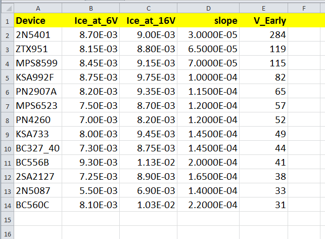The height and width of the screenshot is (239, 325).
Task: Click slope value 6.5000E-05
Action: click(x=208, y=49)
